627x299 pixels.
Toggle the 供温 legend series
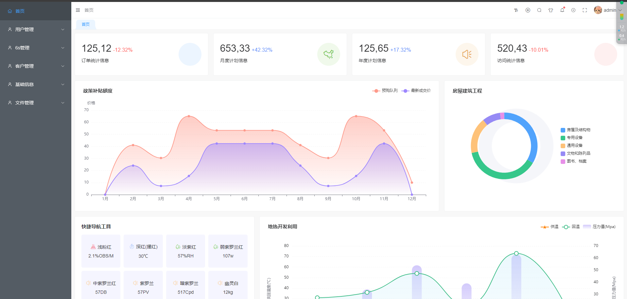(549, 227)
